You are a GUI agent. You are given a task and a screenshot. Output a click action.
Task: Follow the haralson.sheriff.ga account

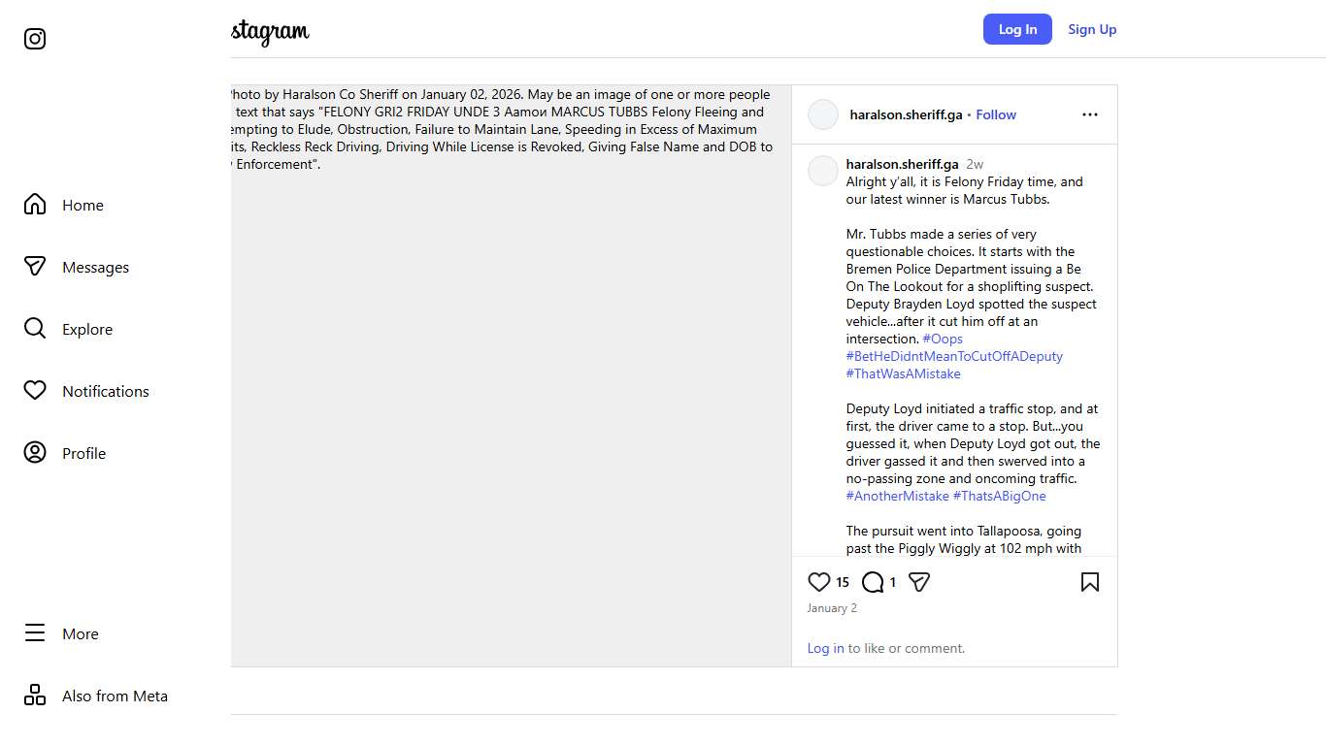996,114
